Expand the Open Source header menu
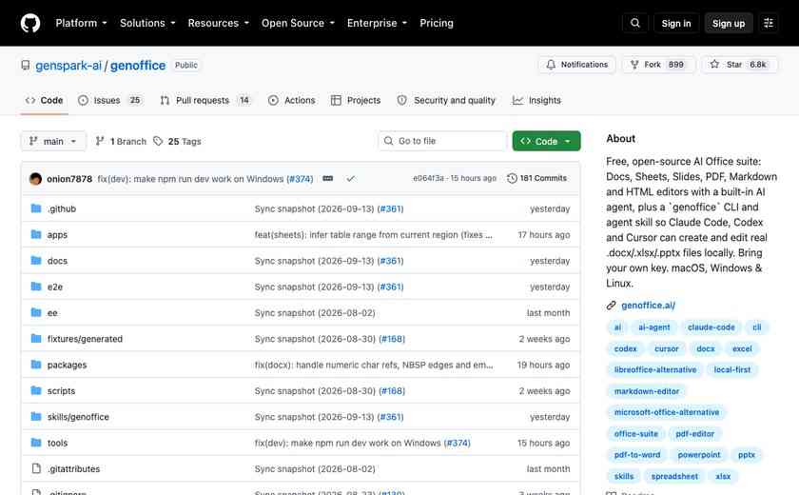 tap(298, 23)
